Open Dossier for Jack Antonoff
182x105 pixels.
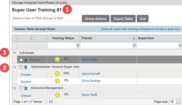coord(26,74)
